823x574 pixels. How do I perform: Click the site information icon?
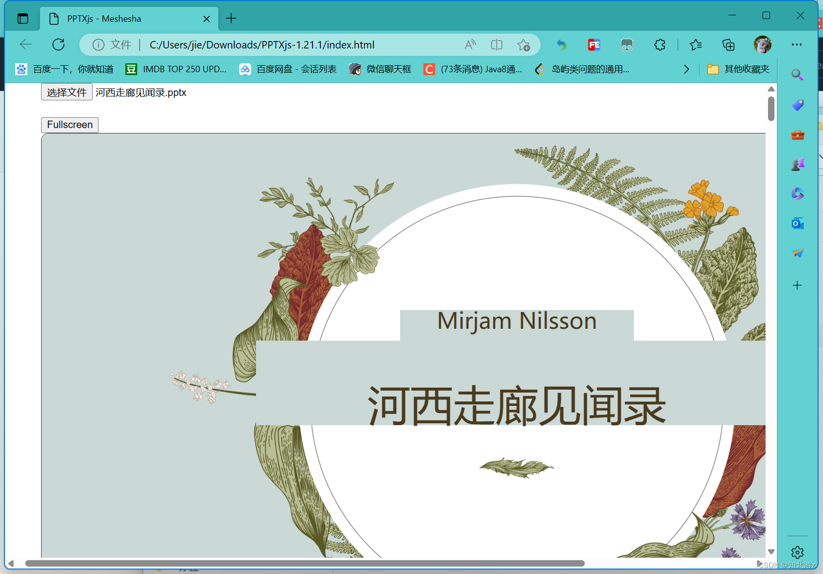[99, 45]
